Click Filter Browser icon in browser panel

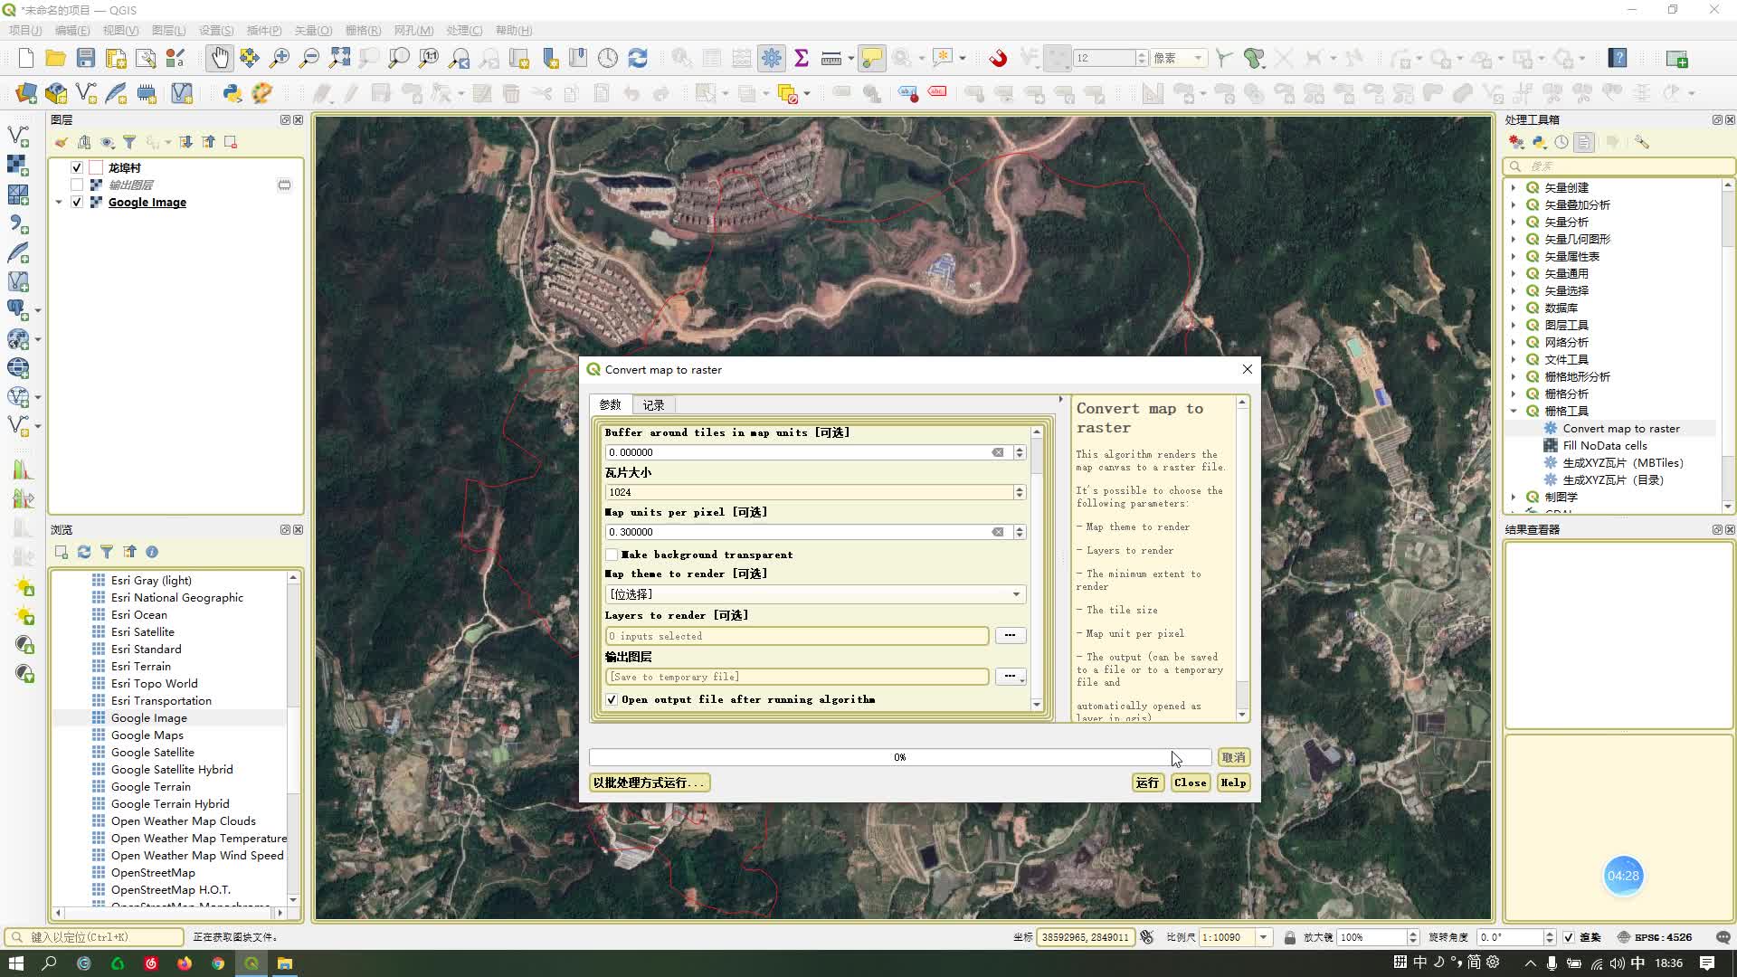pos(107,552)
